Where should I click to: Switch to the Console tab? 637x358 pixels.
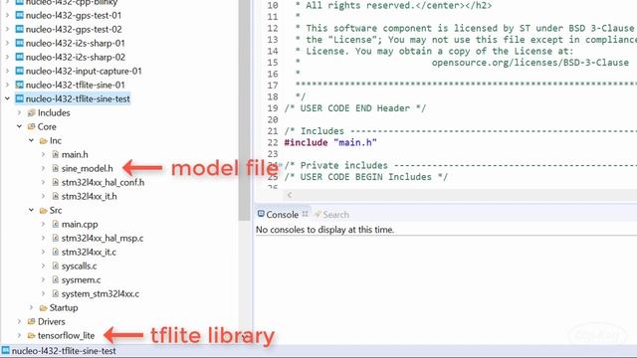[x=283, y=215]
